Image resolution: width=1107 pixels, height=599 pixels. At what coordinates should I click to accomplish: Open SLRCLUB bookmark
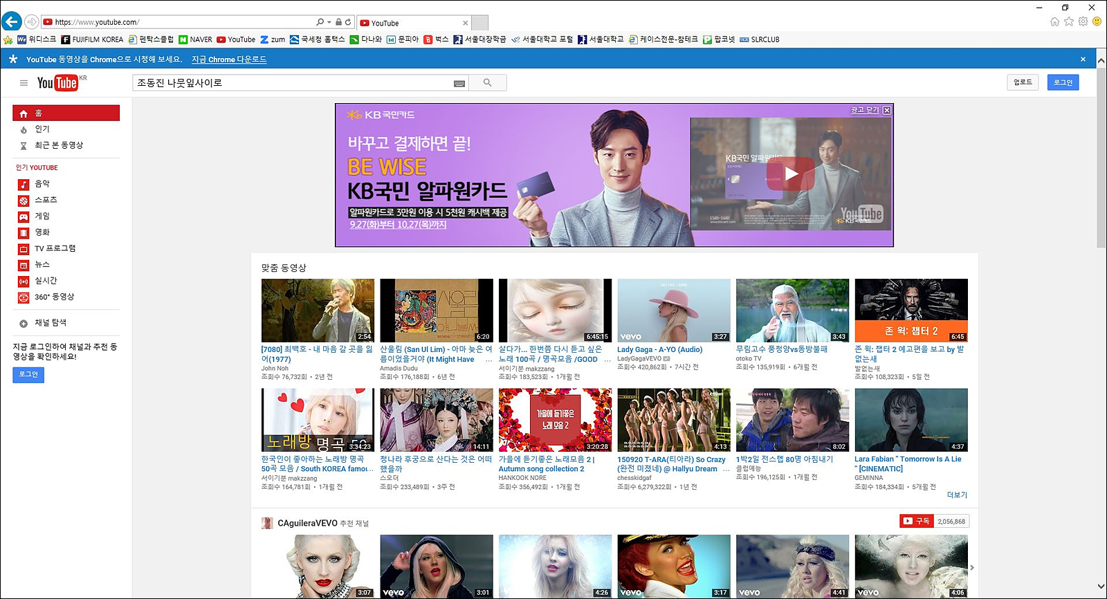coord(760,39)
